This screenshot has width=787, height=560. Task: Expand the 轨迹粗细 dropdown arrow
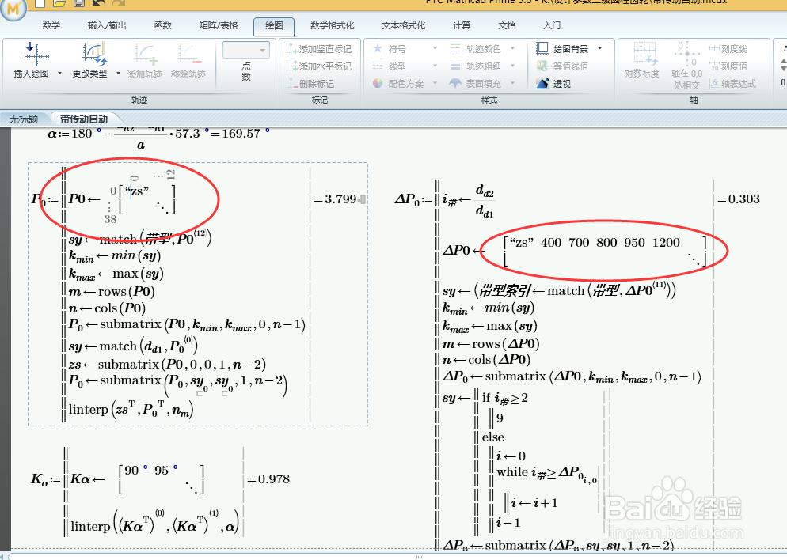click(513, 66)
